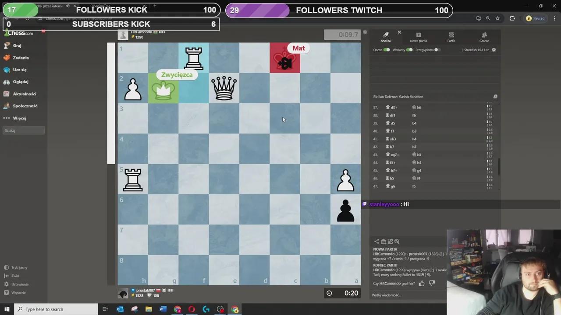Open the Aktualności news menu
The image size is (561, 315).
[20, 94]
